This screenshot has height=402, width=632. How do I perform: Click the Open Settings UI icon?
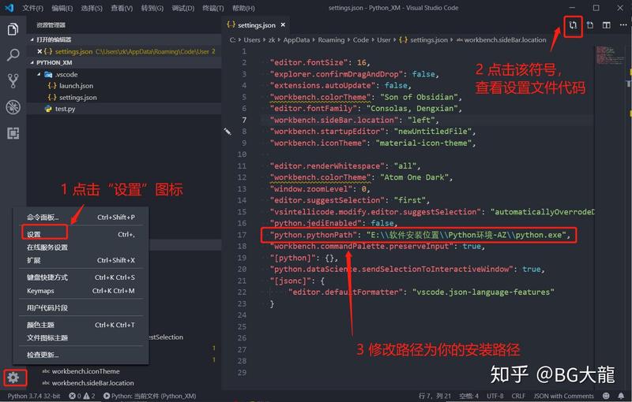click(x=573, y=25)
